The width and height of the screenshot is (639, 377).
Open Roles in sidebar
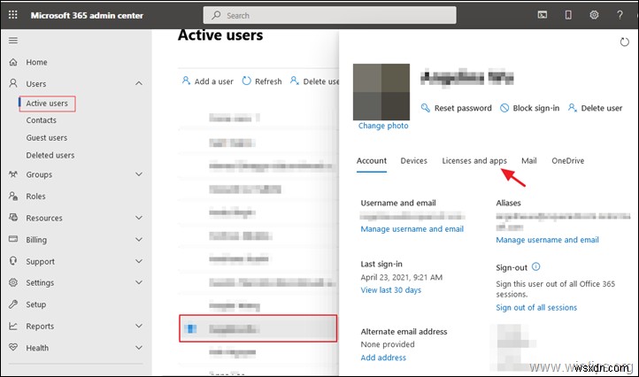click(x=36, y=196)
